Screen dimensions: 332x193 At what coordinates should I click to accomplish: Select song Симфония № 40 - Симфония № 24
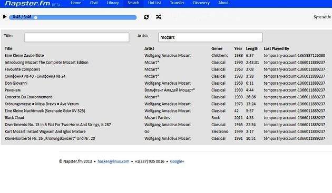tap(35, 76)
